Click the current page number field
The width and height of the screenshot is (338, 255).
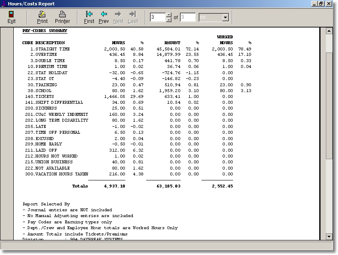point(158,17)
